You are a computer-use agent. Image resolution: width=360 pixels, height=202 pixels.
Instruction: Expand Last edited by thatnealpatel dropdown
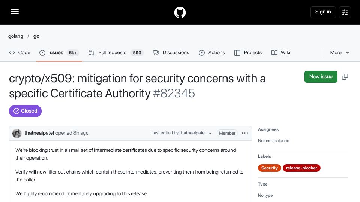tap(181, 133)
